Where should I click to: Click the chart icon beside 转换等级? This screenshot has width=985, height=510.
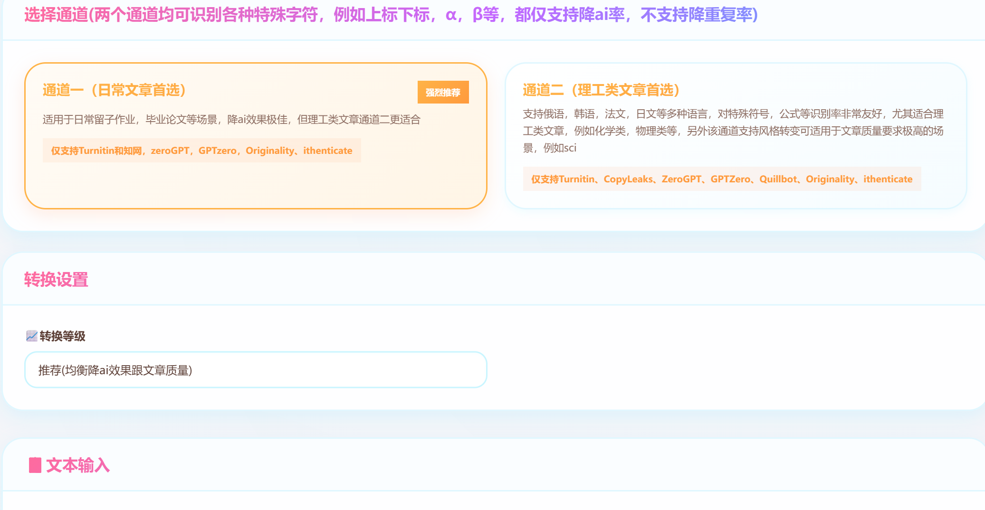31,336
